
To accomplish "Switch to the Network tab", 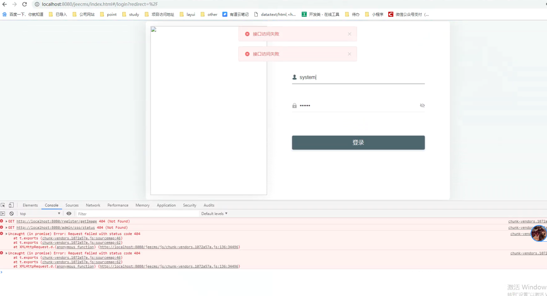I will [93, 205].
